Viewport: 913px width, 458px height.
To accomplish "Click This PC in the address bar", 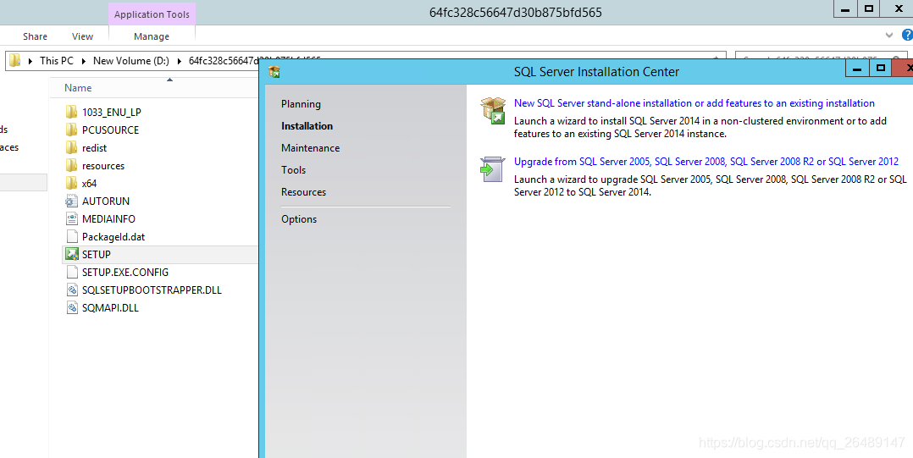I will (x=57, y=60).
